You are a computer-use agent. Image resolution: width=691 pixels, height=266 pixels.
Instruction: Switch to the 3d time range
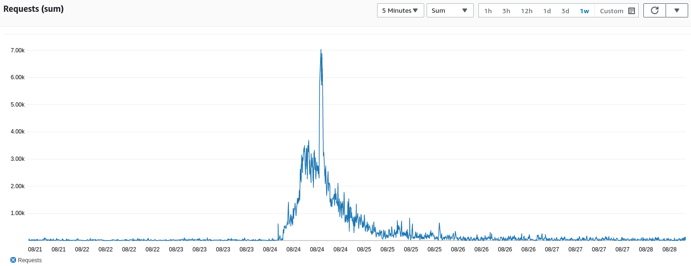pos(565,11)
